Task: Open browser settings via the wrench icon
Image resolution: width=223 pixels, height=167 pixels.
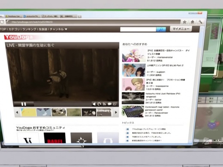Action: (x=200, y=22)
